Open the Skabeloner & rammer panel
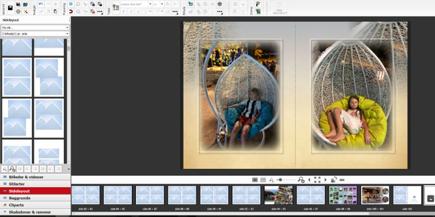 (35, 212)
